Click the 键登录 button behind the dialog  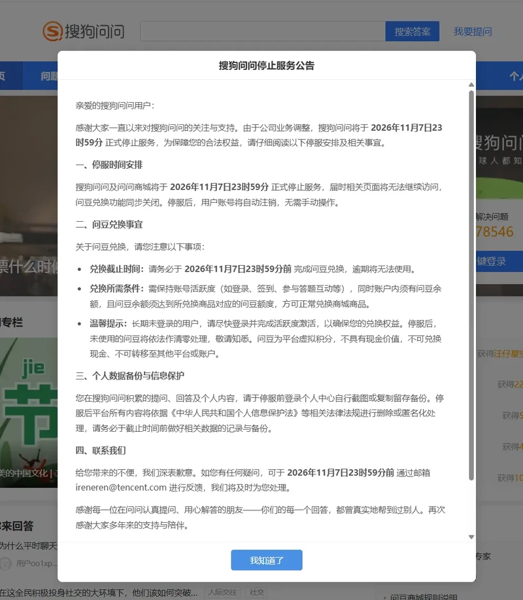point(499,261)
